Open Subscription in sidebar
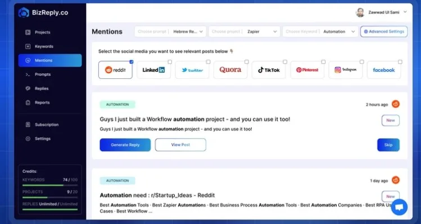Image resolution: width=421 pixels, height=224 pixels. coord(50,124)
